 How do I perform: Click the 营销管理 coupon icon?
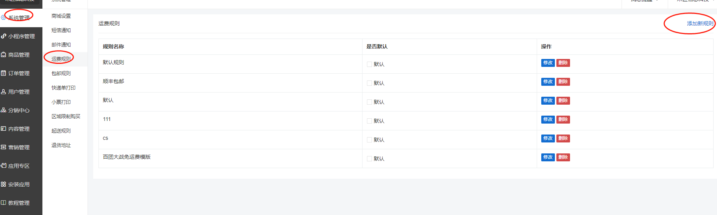point(3,147)
